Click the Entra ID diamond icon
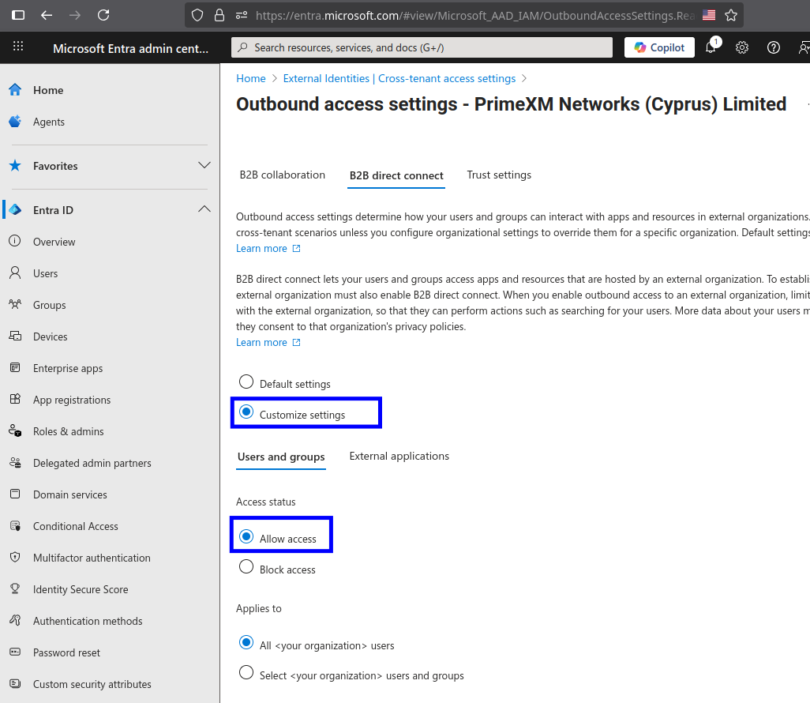The image size is (810, 703). tap(15, 210)
